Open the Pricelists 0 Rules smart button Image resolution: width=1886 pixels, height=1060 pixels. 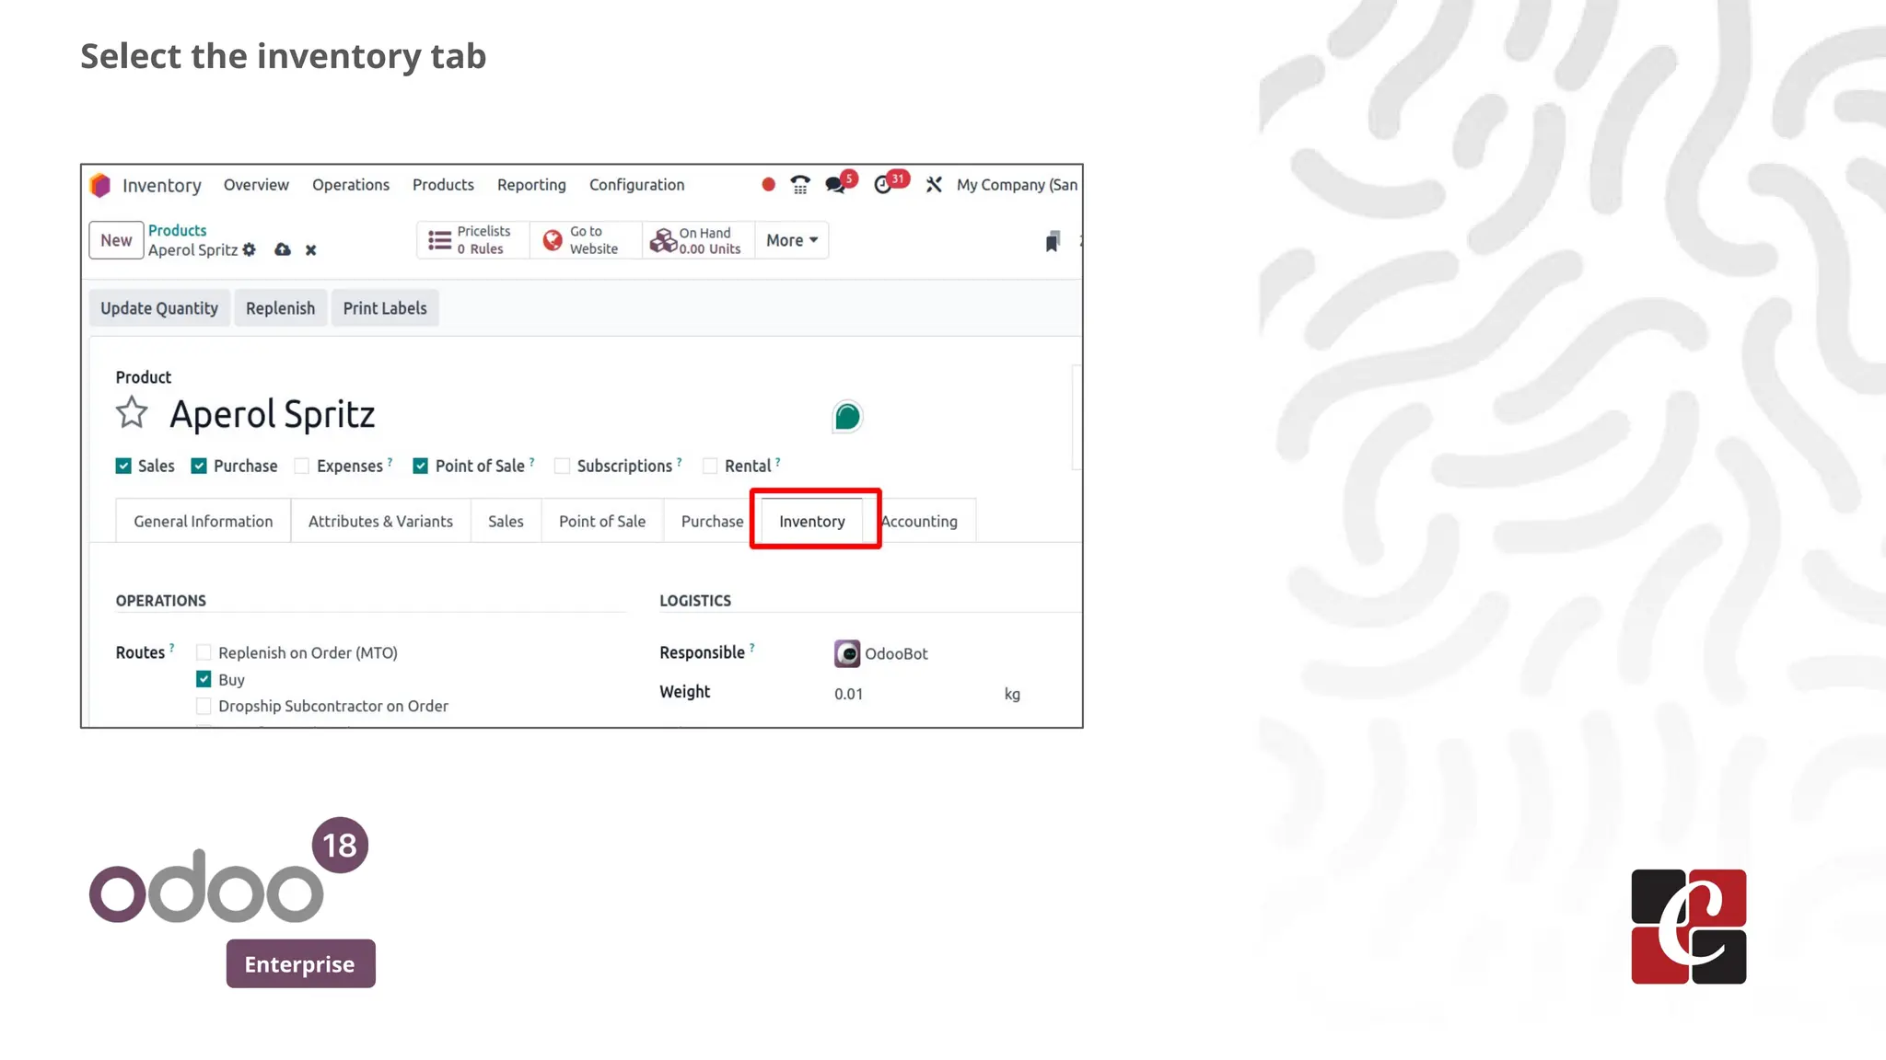click(x=472, y=240)
